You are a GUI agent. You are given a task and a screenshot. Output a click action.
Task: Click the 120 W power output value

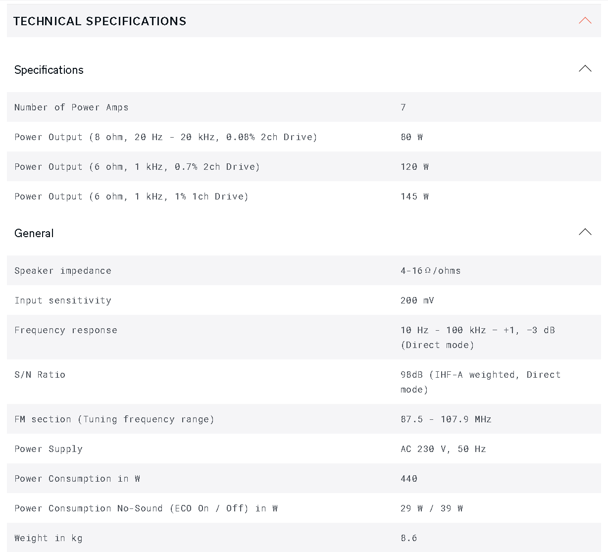tap(414, 167)
